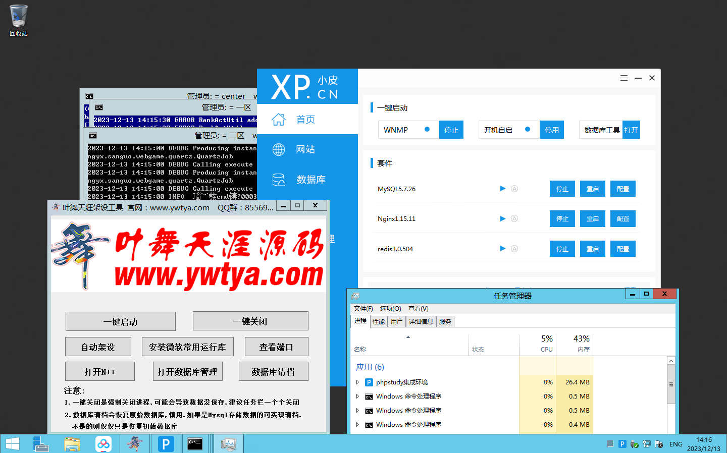Screen dimensions: 727x453
Task: Switch to the command prompt taskbar icon
Action: pyautogui.click(x=195, y=443)
